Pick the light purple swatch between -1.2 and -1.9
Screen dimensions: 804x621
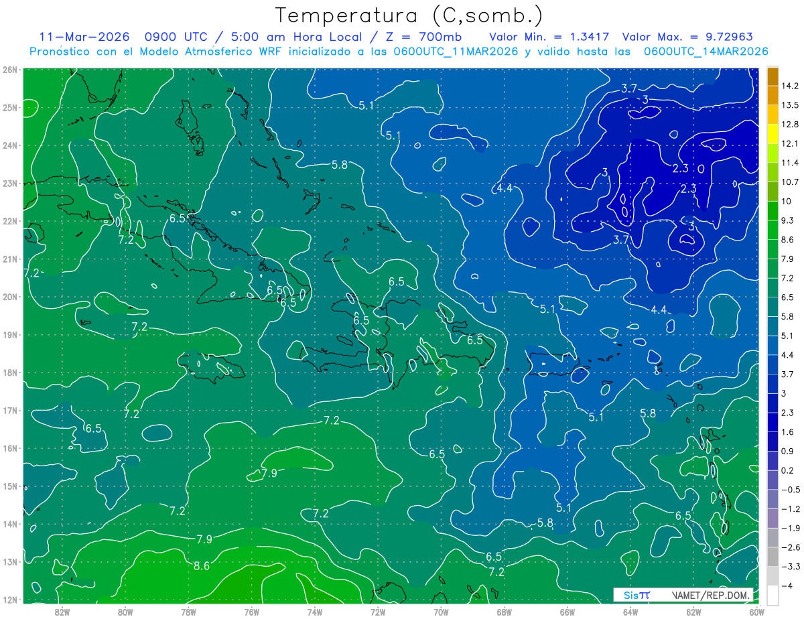(773, 518)
